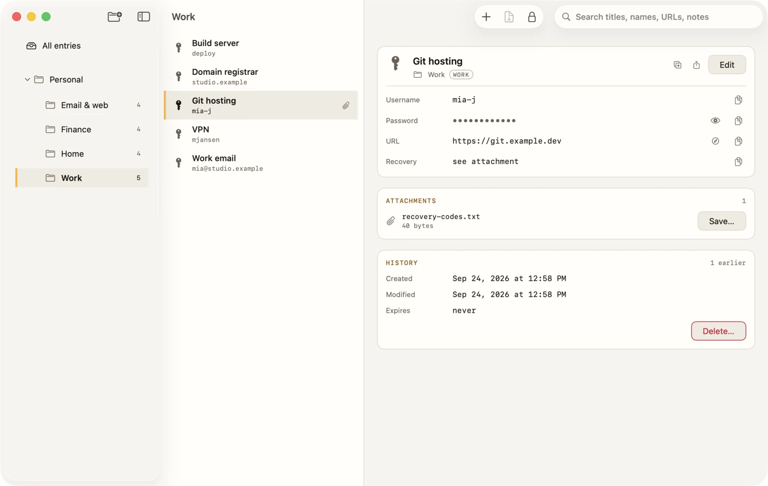768x486 pixels.
Task: Copy the Recovery field value
Action: [x=738, y=162]
